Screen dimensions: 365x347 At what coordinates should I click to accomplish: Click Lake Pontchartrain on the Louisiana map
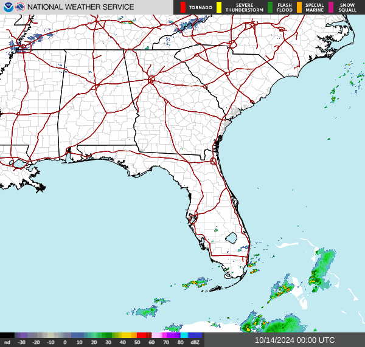pos(20,163)
